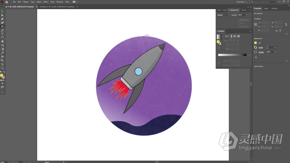Switch to the Libraries tab
Viewport: 290px width, 163px height.
coord(274,8)
